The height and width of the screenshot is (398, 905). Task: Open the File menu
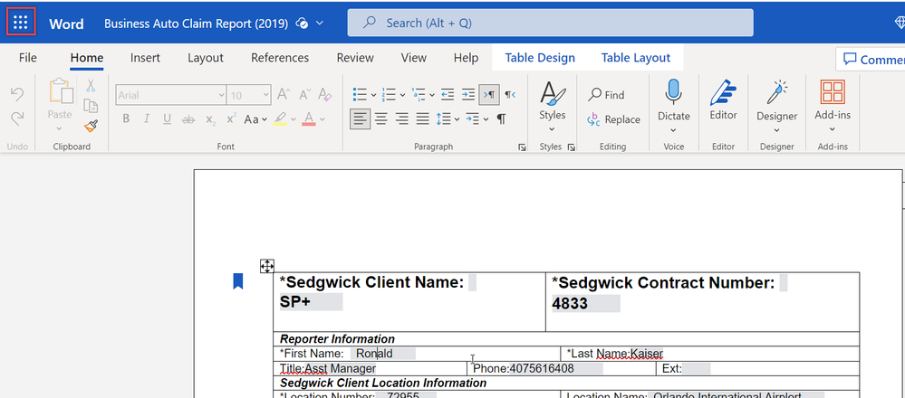click(28, 58)
